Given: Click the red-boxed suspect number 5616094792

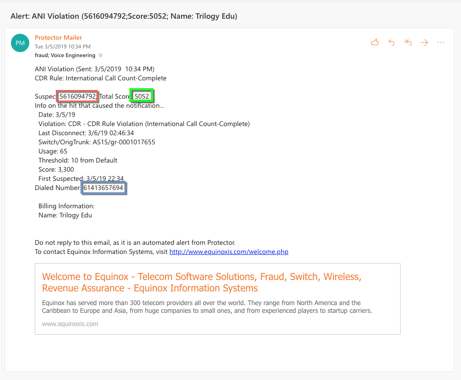Looking at the screenshot, I should pyautogui.click(x=77, y=96).
